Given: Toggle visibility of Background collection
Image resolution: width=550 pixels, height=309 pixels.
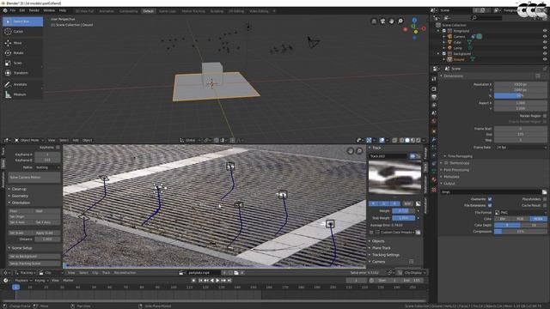Looking at the screenshot, I should [x=545, y=53].
